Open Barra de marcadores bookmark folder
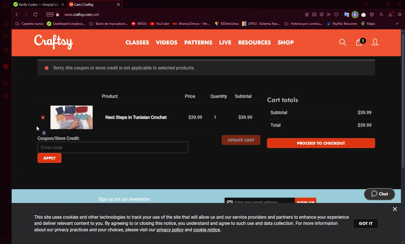405x244 pixels. pyautogui.click(x=108, y=24)
